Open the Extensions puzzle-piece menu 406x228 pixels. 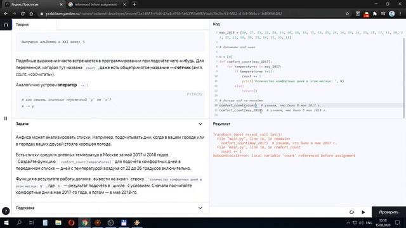[x=375, y=14]
